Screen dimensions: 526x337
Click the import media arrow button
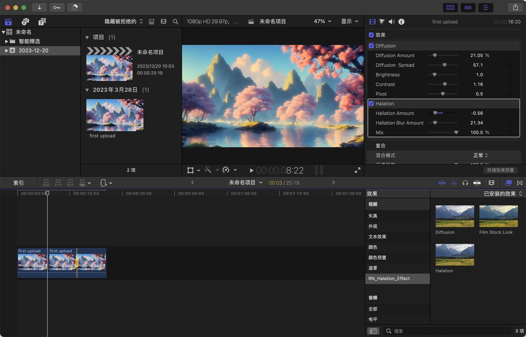pyautogui.click(x=39, y=7)
